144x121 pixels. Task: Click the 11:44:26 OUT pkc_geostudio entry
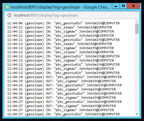coord(64,93)
